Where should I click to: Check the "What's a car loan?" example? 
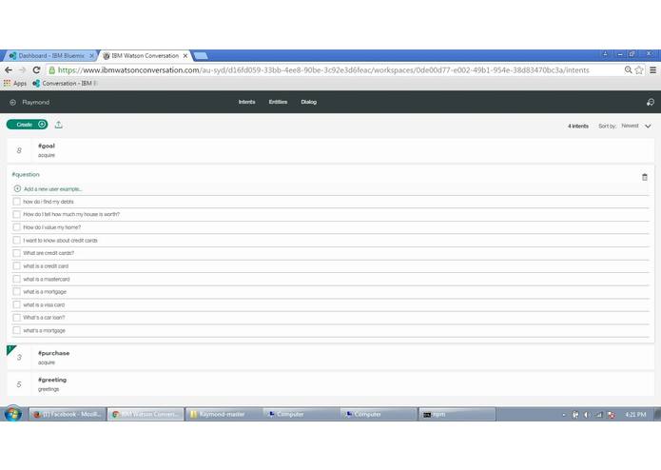pos(16,318)
